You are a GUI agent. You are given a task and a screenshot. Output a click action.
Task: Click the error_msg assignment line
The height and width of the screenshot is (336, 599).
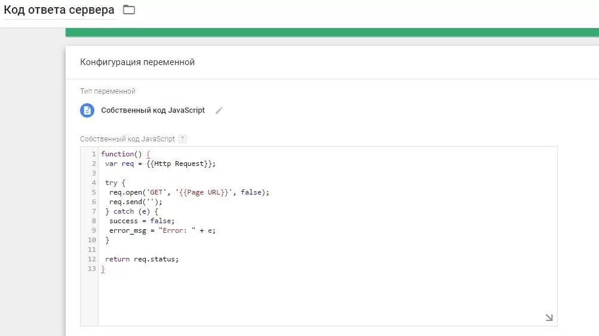[162, 230]
